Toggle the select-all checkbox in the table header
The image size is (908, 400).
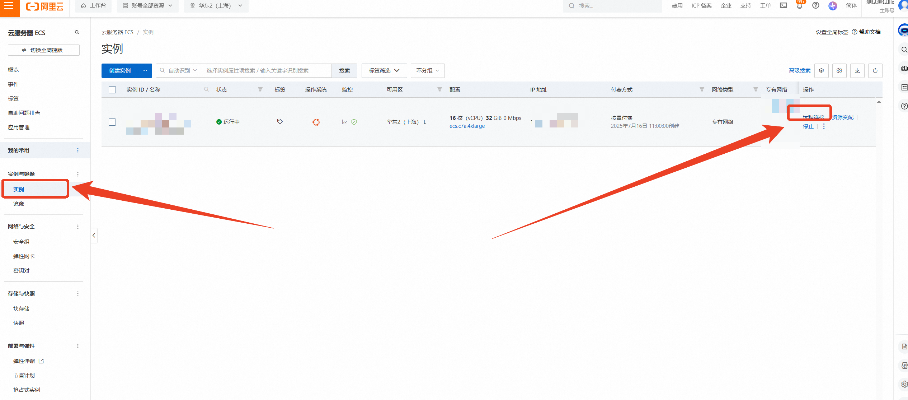pos(112,90)
